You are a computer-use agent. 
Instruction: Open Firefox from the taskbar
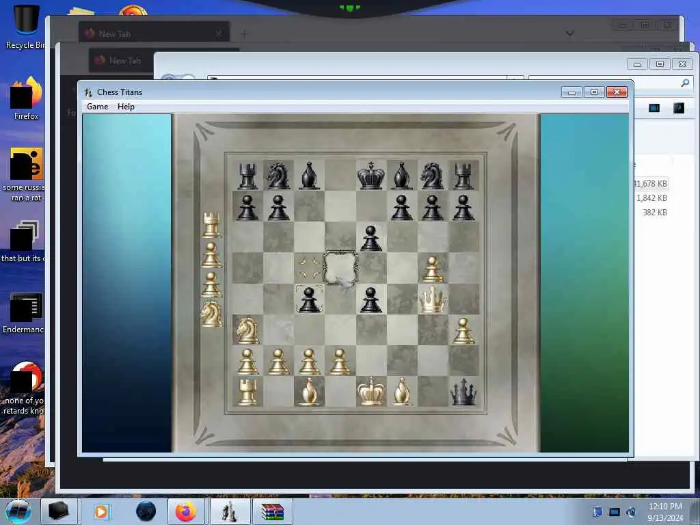[186, 511]
